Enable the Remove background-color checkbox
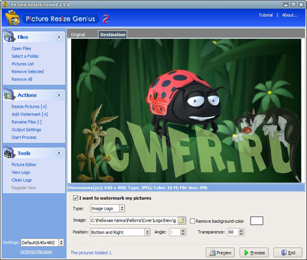307x260 pixels. [x=192, y=221]
